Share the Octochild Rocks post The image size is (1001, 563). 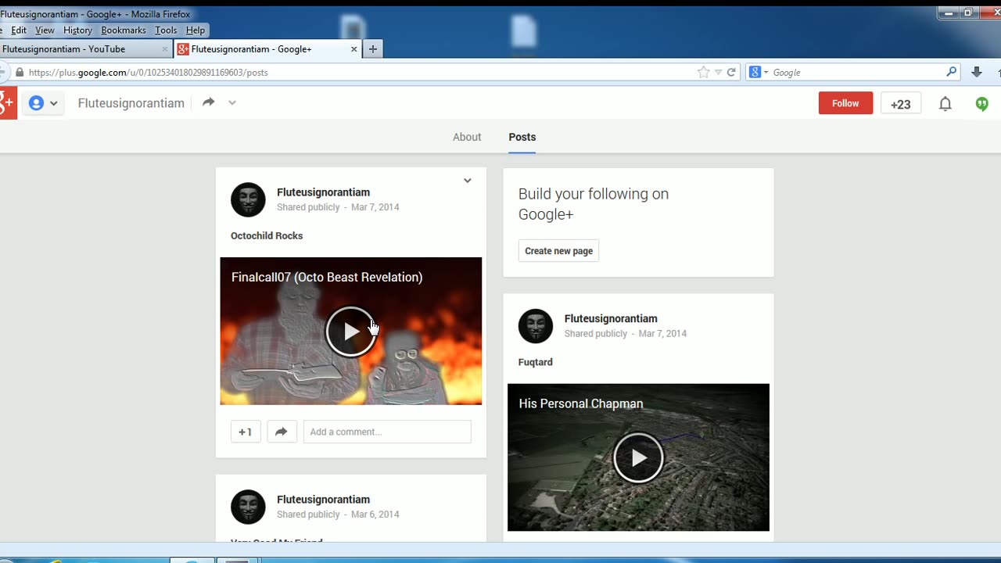(x=282, y=432)
